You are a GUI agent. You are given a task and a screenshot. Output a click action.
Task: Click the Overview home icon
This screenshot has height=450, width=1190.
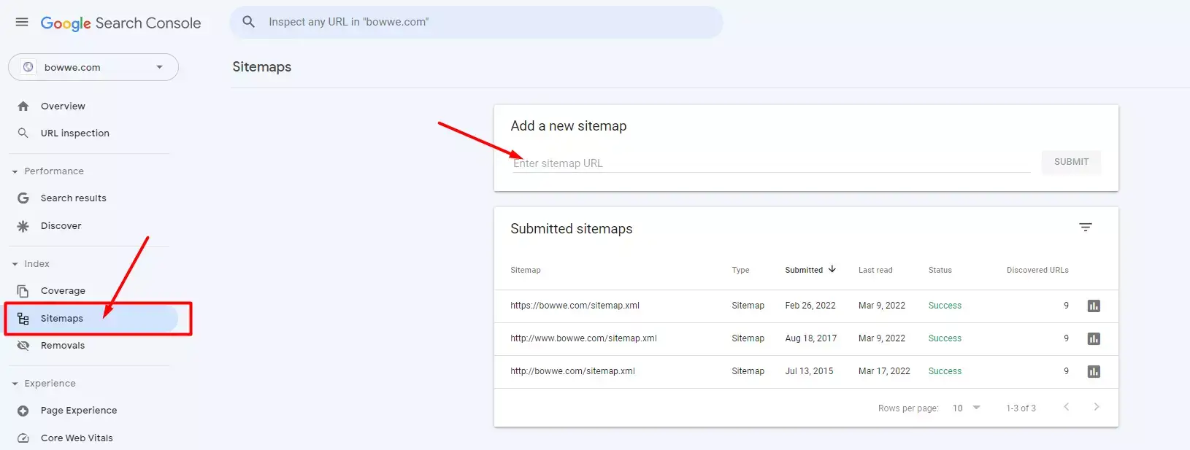(23, 106)
